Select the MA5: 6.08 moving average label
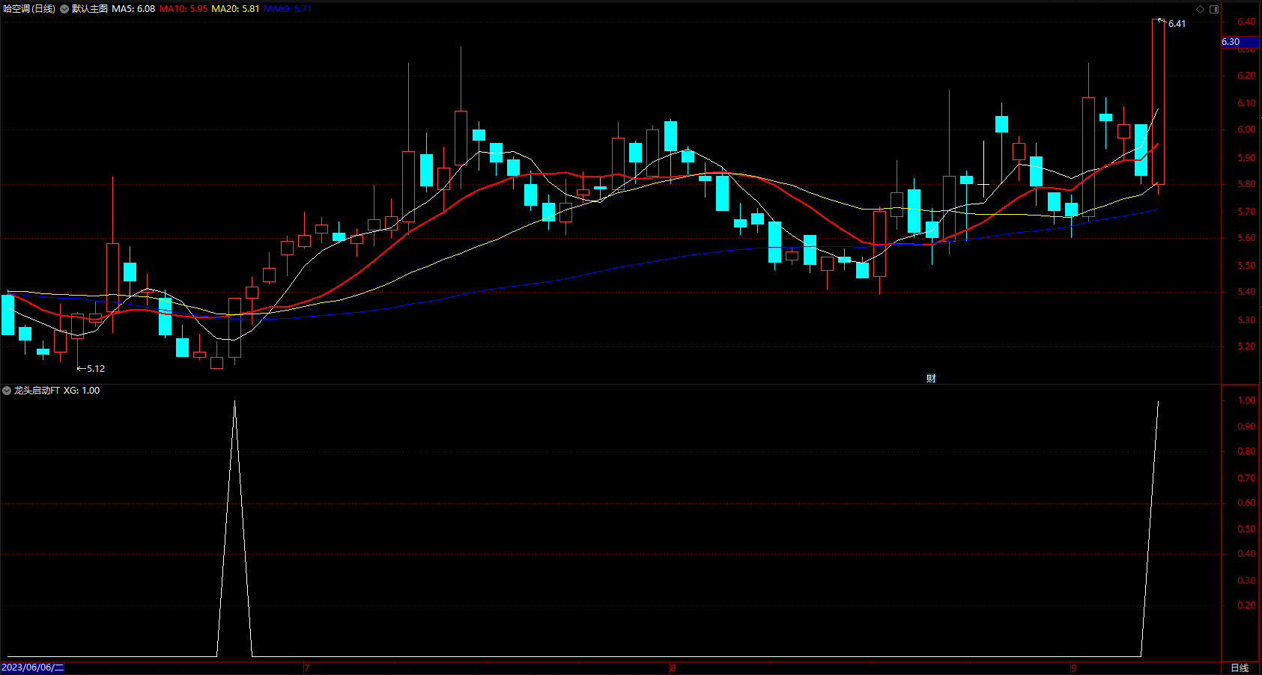This screenshot has height=675, width=1262. tap(133, 9)
